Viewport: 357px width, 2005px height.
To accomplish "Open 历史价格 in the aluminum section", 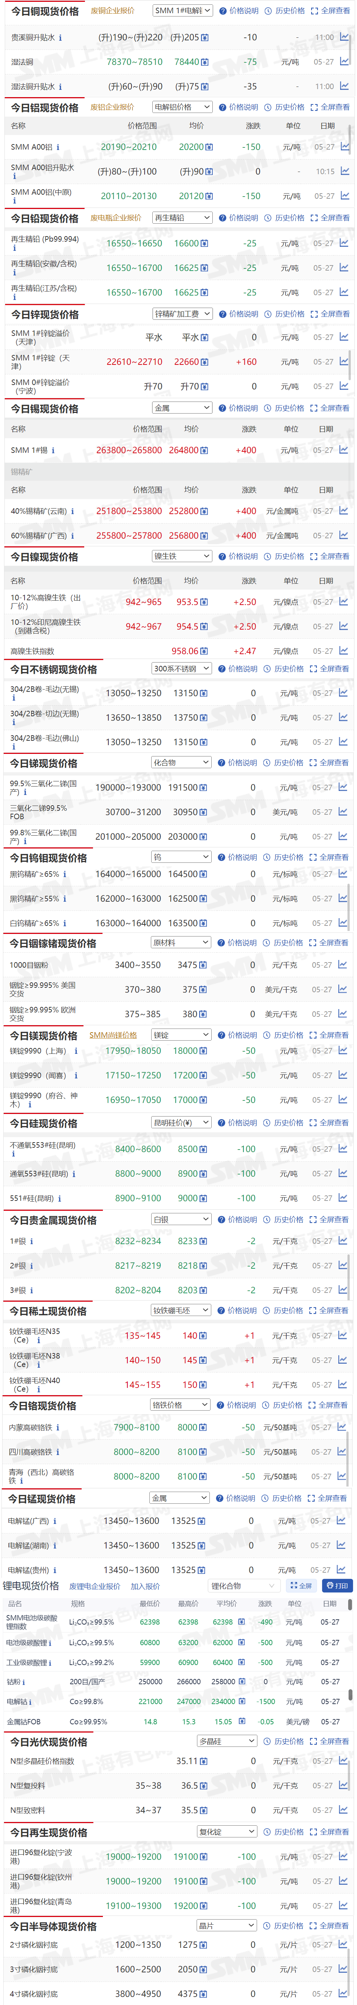I will 285,107.
